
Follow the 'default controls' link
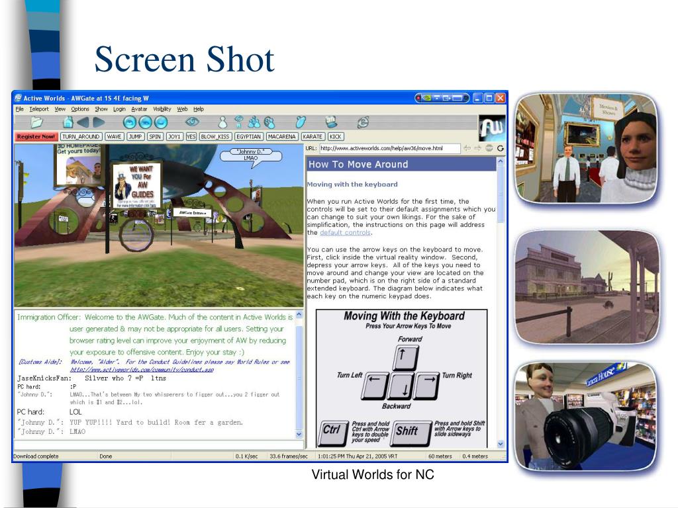[345, 232]
